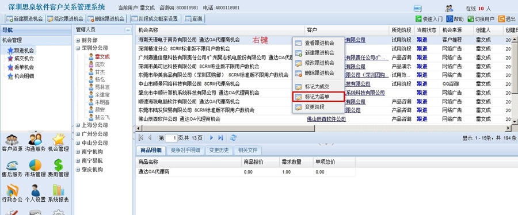Viewport: 518px width, 215px height.
Task: Switch to the 相关文件 tab
Action: click(x=247, y=151)
